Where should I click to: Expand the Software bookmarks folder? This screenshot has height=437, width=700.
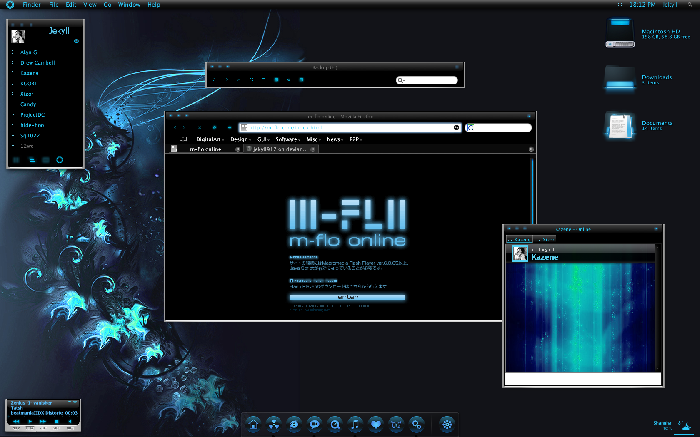click(288, 139)
